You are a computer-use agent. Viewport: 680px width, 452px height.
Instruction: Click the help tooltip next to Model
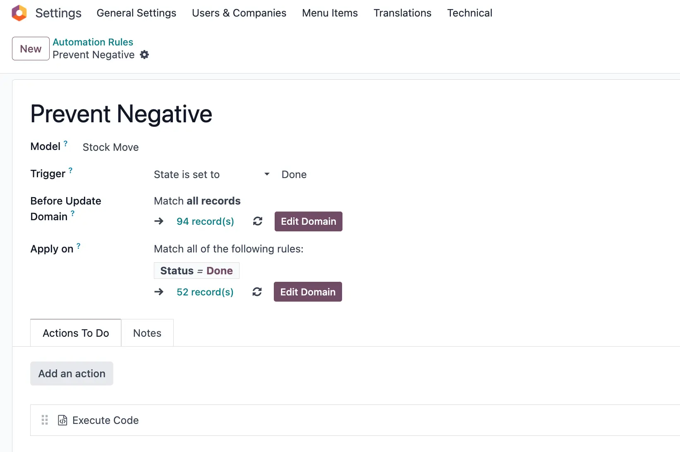(x=65, y=143)
